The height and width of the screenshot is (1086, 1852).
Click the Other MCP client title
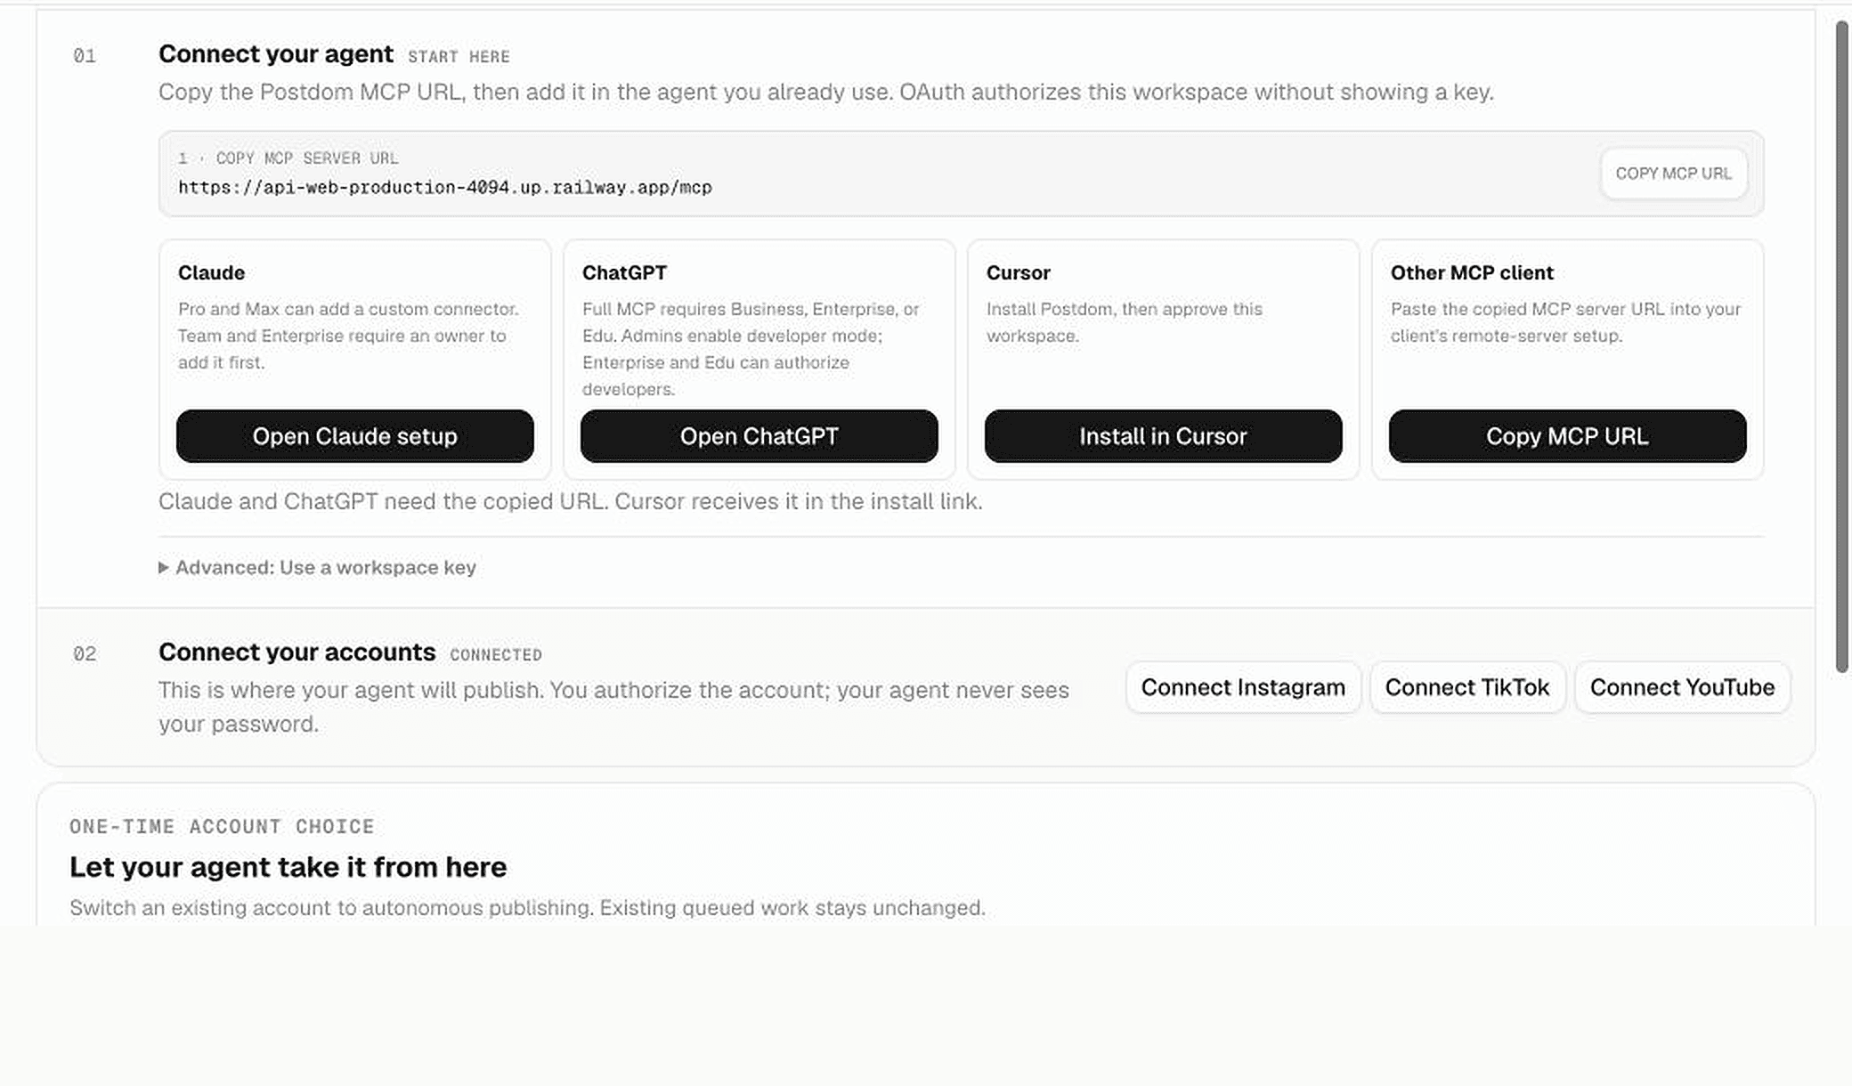1472,272
